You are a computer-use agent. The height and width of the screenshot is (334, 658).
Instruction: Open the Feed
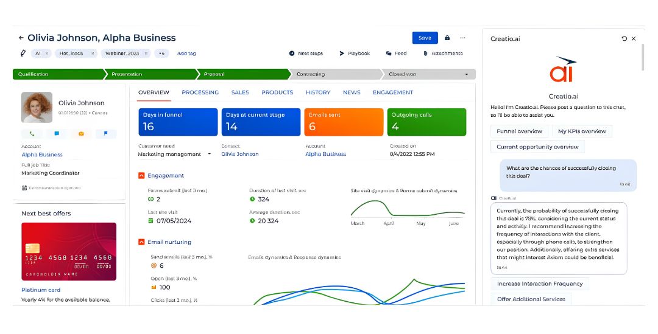click(396, 53)
